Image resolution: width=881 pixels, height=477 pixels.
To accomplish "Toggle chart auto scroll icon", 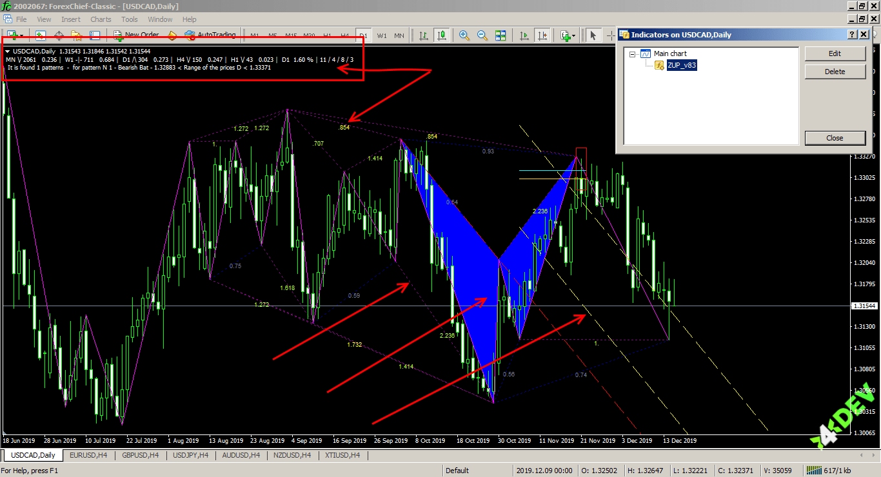I will click(524, 35).
